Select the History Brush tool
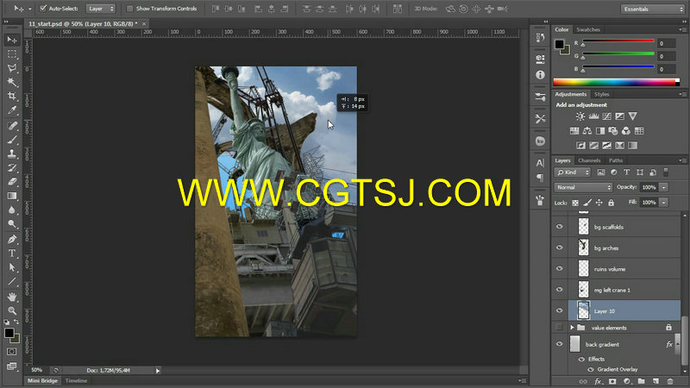 (12, 167)
